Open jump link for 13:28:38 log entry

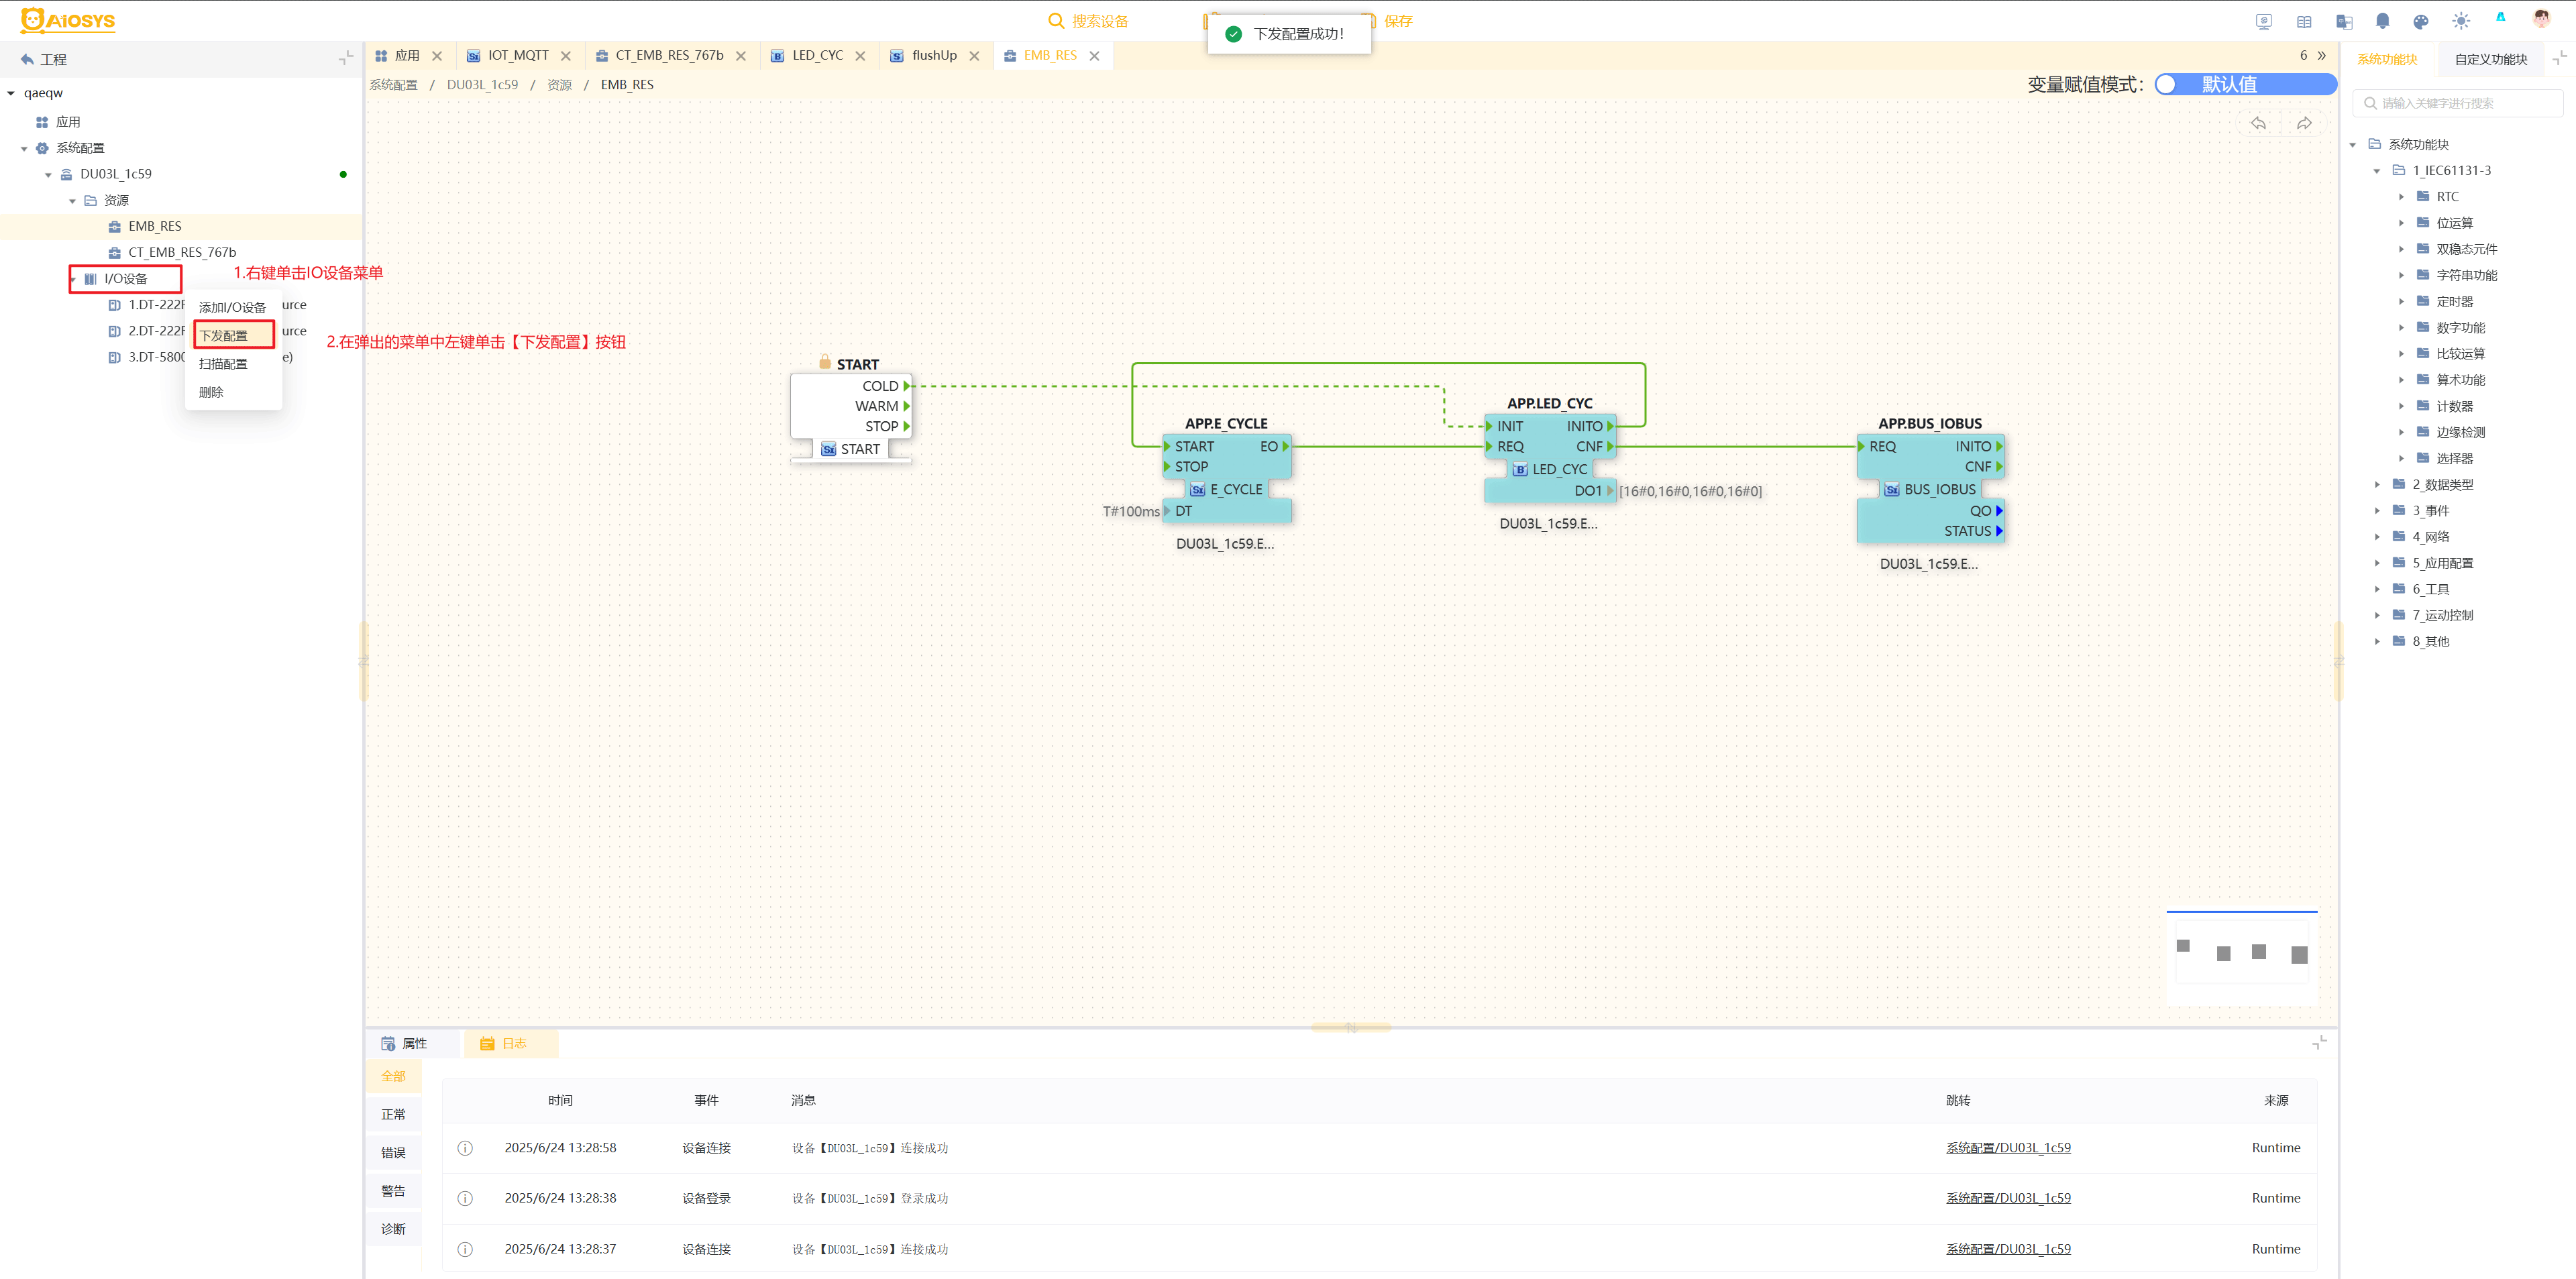point(2008,1198)
